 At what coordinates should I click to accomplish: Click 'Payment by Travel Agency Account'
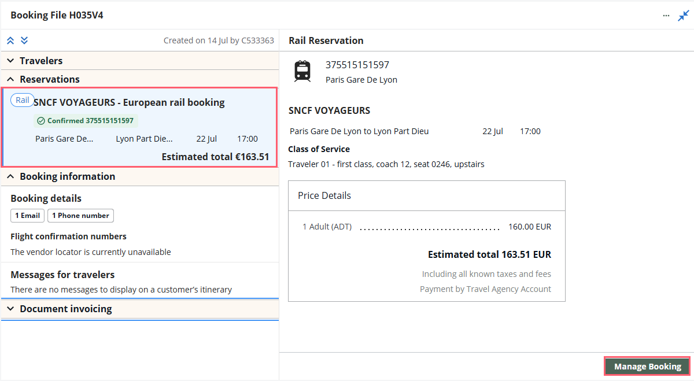click(x=486, y=289)
